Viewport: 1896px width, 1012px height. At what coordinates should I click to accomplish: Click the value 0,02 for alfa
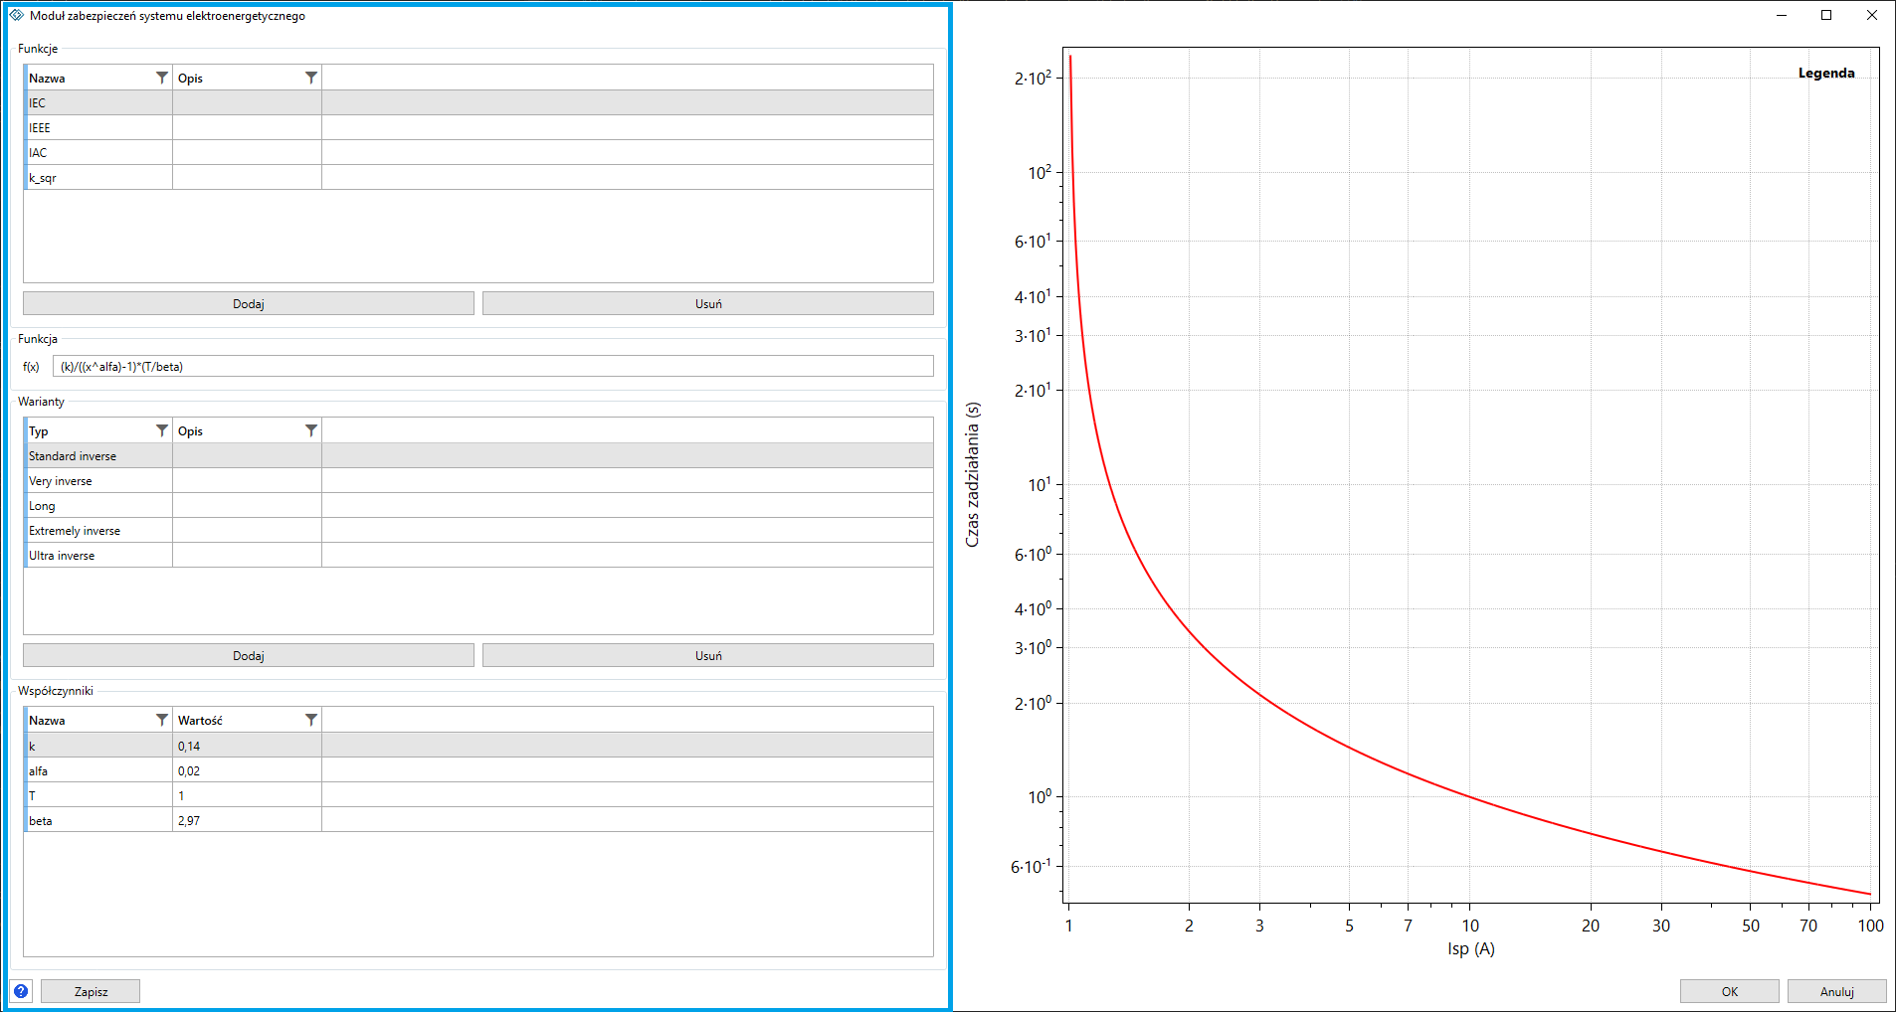click(247, 770)
